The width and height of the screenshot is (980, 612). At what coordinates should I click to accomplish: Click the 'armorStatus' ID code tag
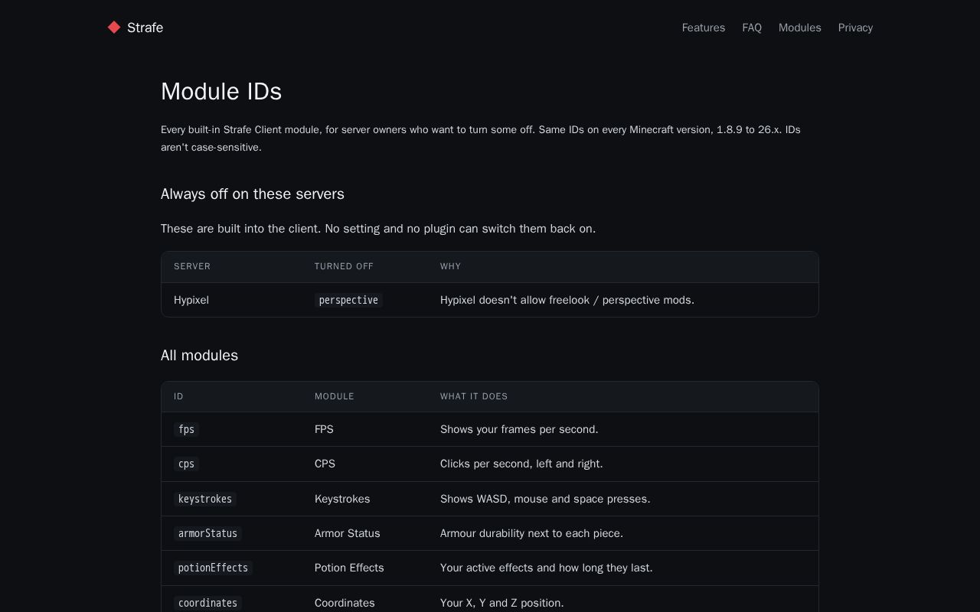coord(207,533)
